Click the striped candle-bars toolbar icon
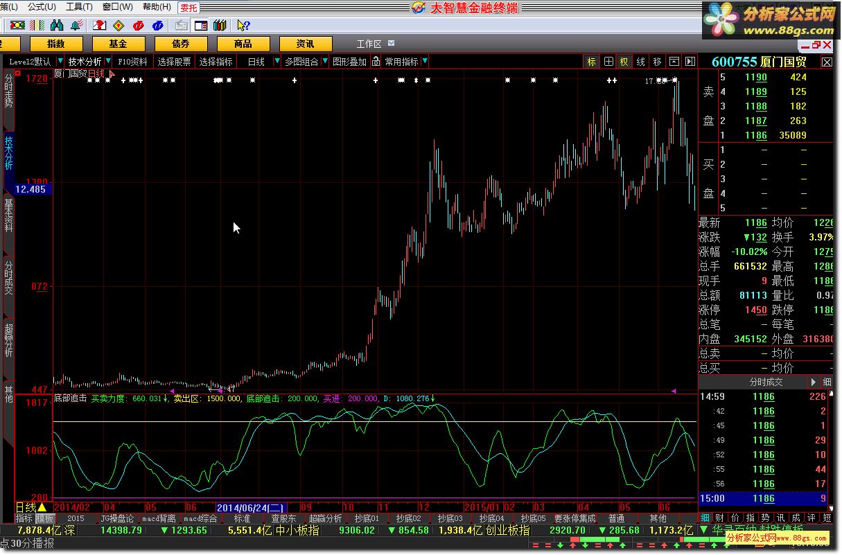The width and height of the screenshot is (842, 555). [x=37, y=26]
